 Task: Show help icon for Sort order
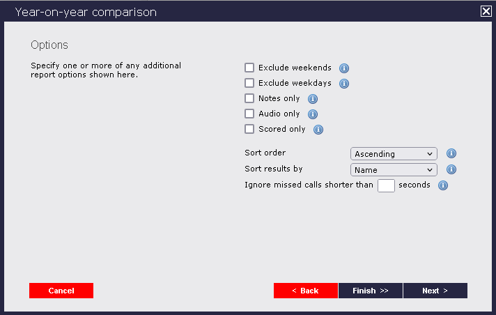[451, 153]
